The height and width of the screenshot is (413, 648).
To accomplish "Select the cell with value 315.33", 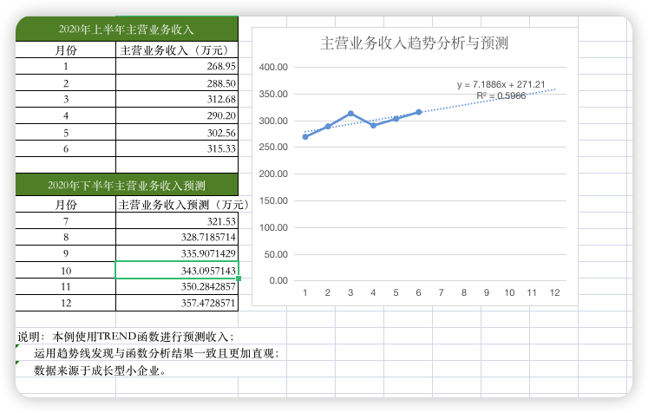I will tap(177, 148).
